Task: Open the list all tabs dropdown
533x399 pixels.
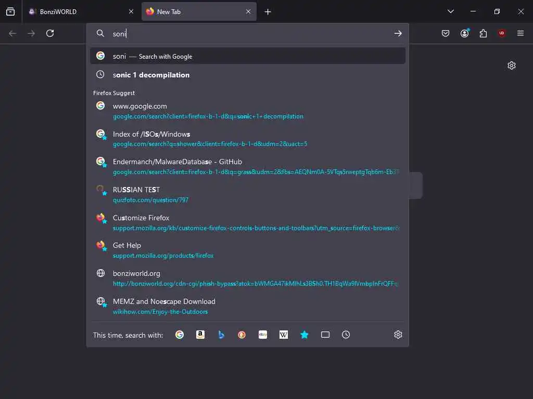Action: pos(451,11)
